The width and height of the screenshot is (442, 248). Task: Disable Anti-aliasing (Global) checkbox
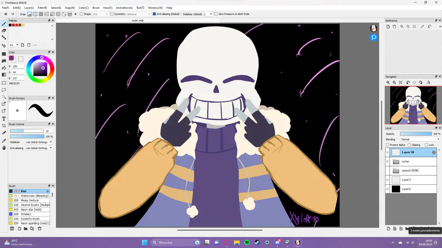[x=154, y=14]
